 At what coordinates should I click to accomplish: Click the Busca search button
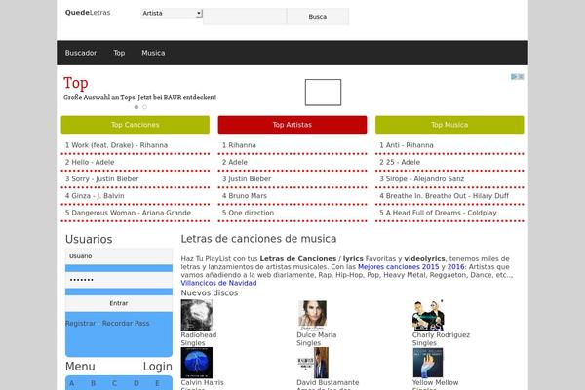[x=318, y=17]
